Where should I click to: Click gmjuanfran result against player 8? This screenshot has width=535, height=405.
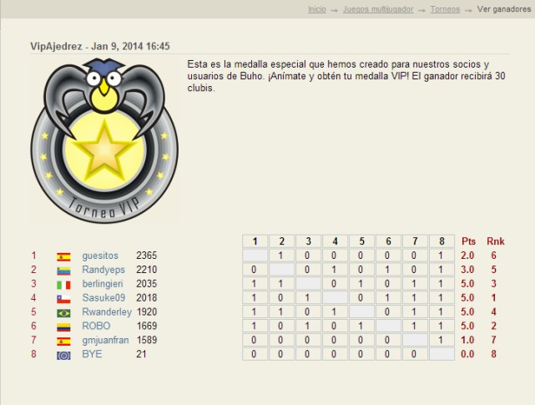pos(442,340)
